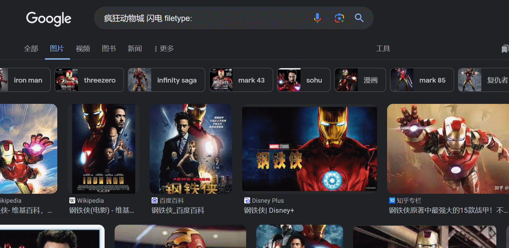Open the 新闻 tab
Viewport: 509px width, 248px height.
pos(135,49)
